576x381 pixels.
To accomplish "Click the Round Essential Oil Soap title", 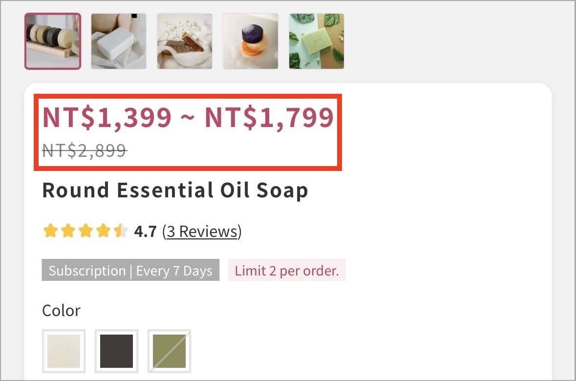I will (175, 190).
